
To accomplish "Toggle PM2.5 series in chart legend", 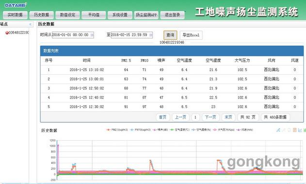I will coord(117,130).
